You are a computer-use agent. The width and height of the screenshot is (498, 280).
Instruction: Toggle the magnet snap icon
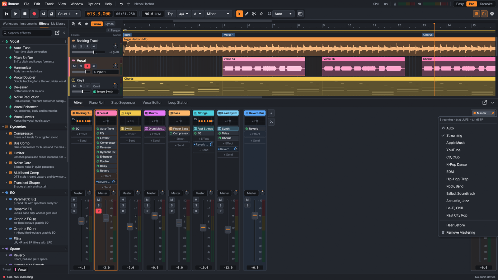269,14
